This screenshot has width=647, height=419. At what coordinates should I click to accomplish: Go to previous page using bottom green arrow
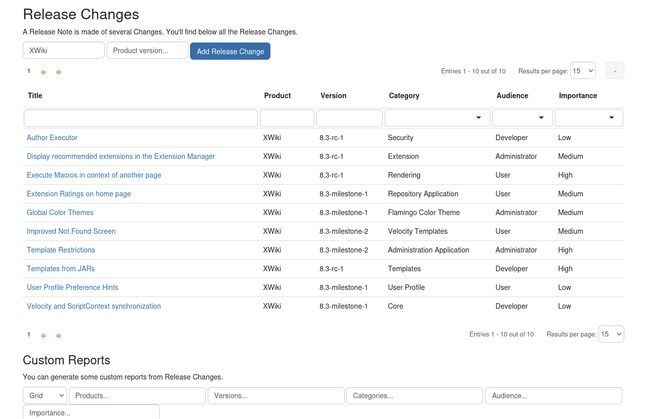pyautogui.click(x=43, y=336)
